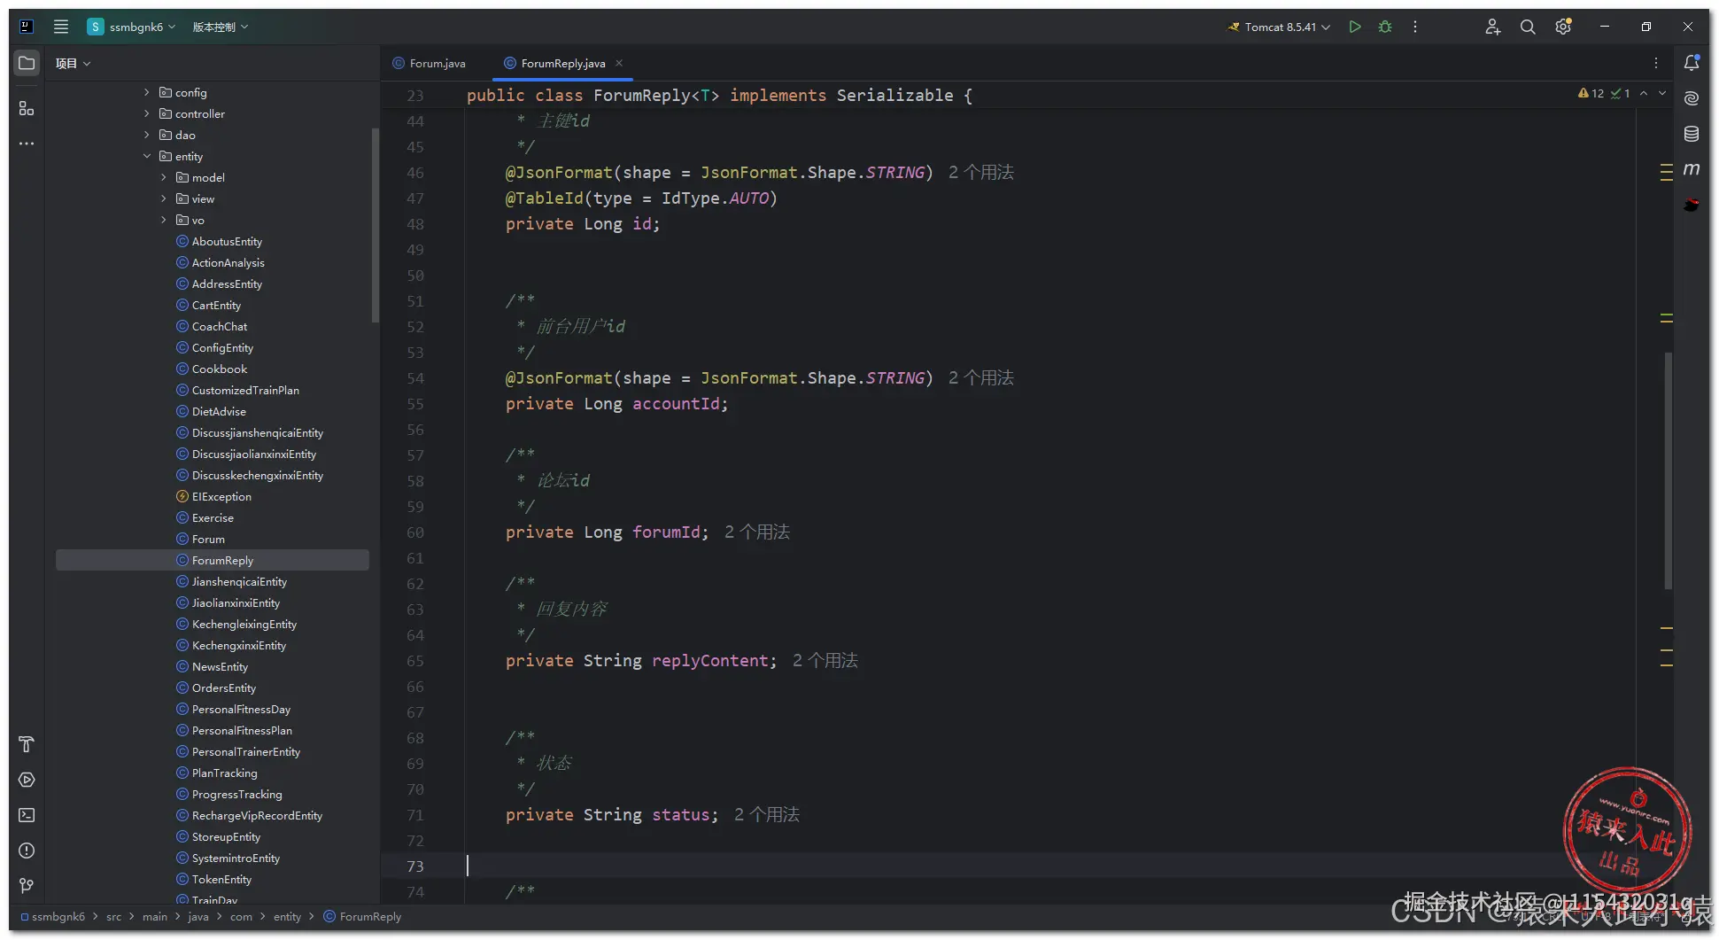Open AboutusEntity class in tree
Screen dimensions: 1719x940
point(227,241)
